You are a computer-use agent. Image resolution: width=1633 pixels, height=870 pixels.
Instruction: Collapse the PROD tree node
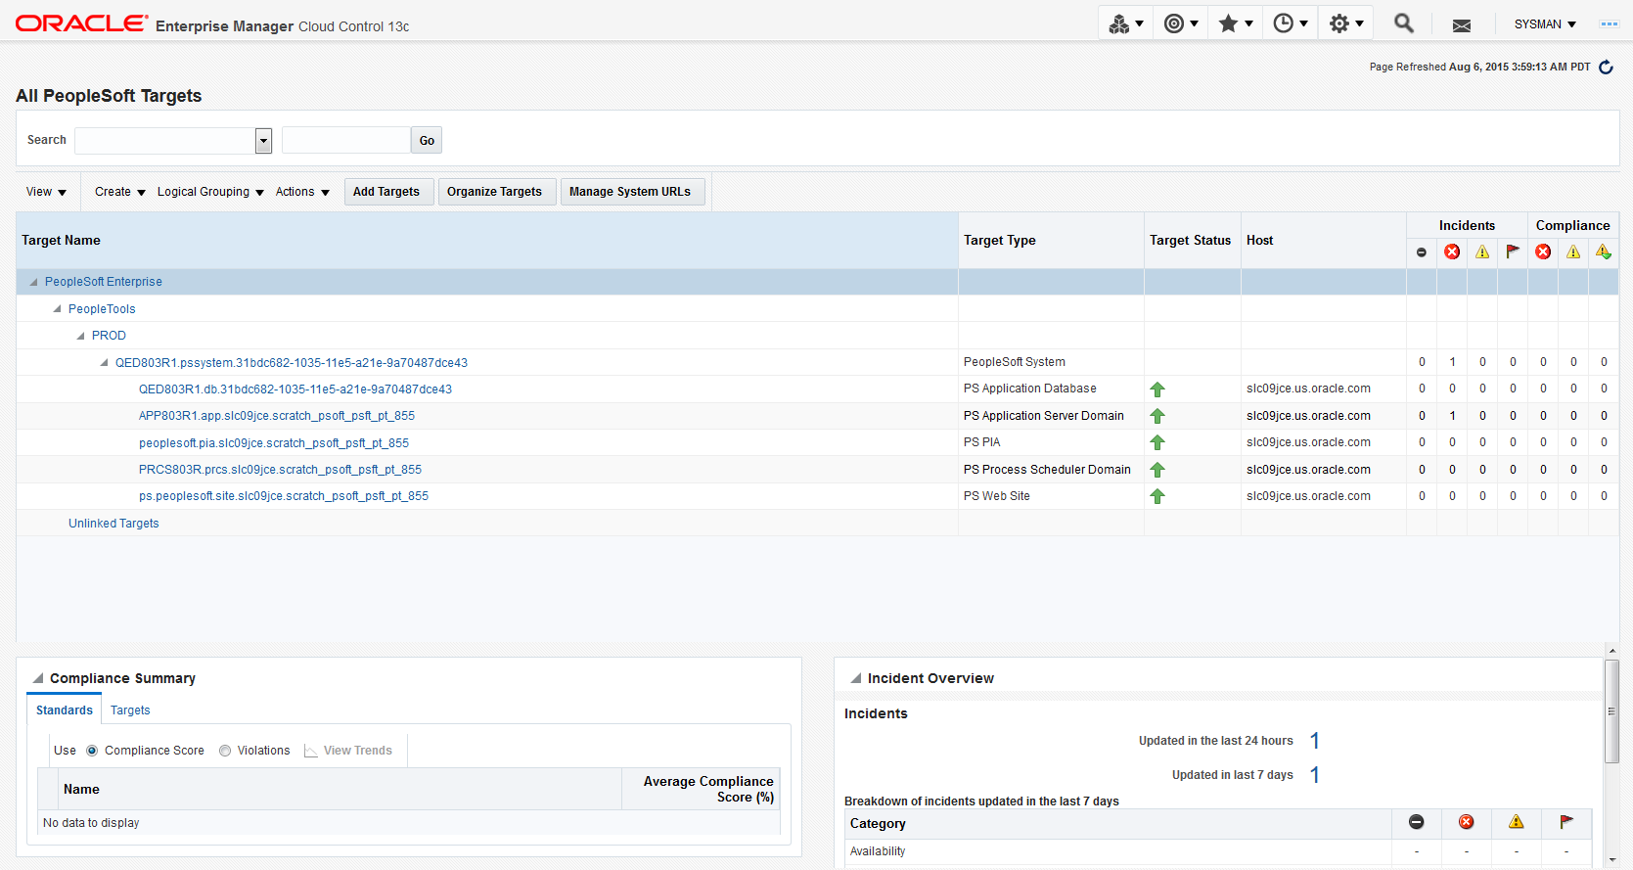(x=80, y=336)
